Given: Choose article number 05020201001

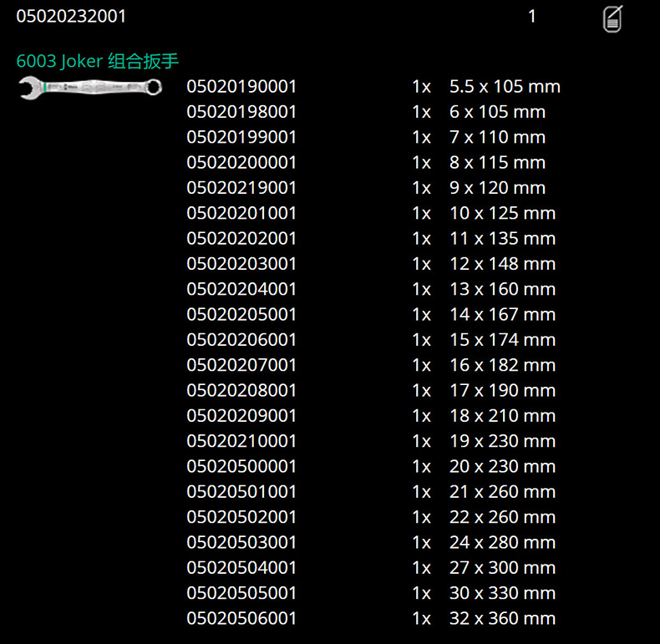Looking at the screenshot, I should [x=241, y=213].
